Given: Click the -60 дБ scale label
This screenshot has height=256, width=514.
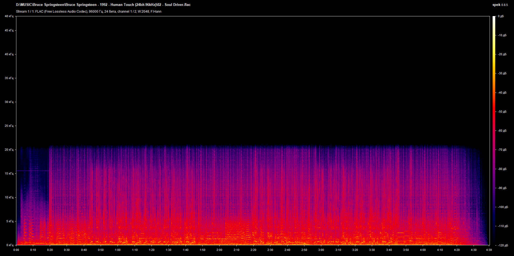Looking at the screenshot, I should [x=502, y=131].
